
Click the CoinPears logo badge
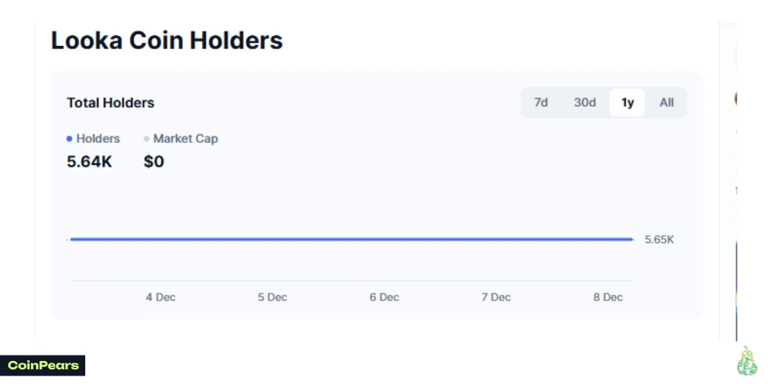tap(43, 366)
